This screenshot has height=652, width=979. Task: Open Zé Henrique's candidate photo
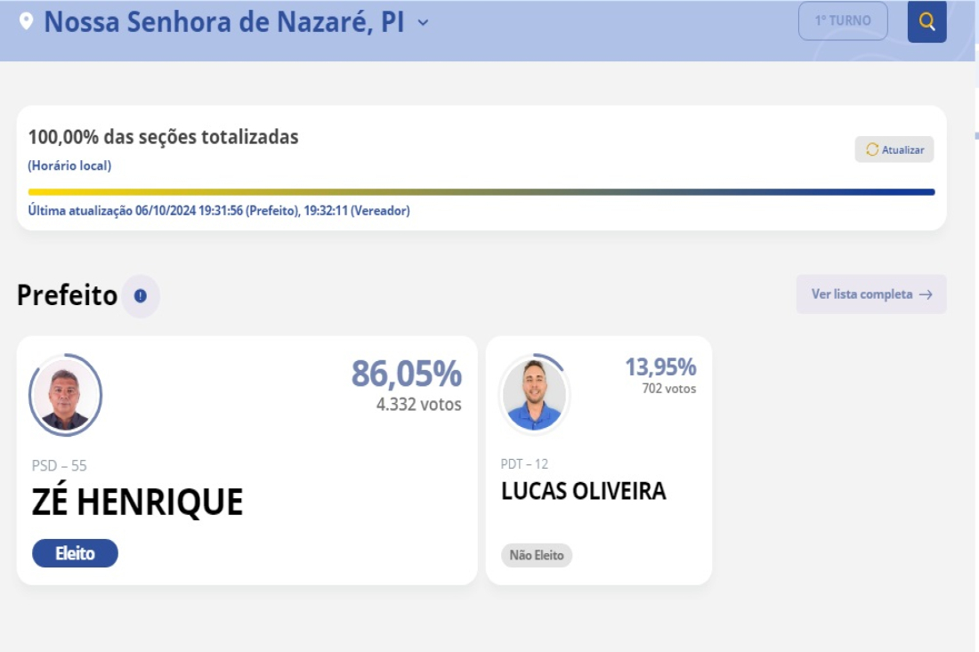click(x=65, y=395)
